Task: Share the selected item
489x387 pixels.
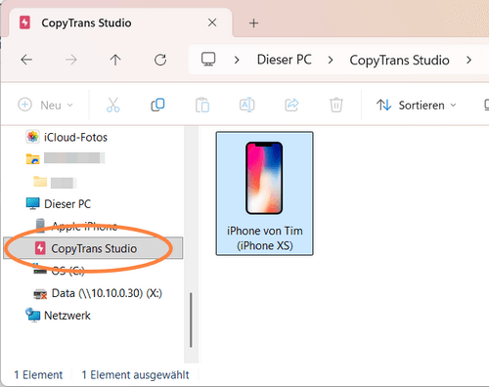Action: (291, 105)
